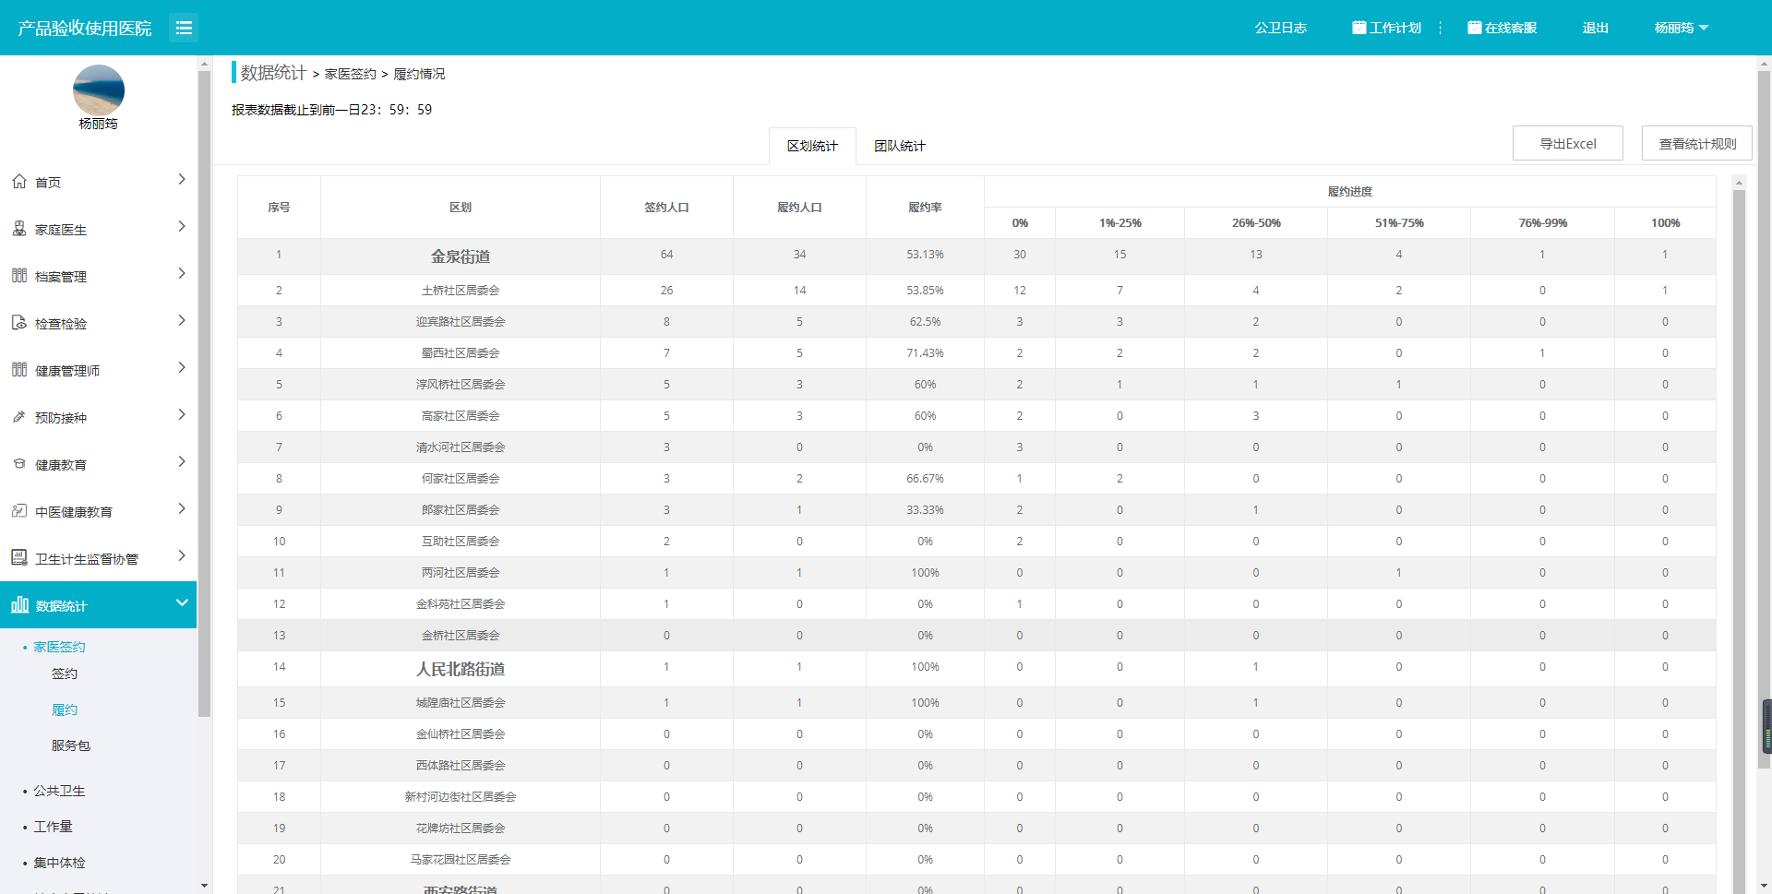Click the 家庭医生 doctor icon
This screenshot has height=894, width=1772.
pos(19,229)
